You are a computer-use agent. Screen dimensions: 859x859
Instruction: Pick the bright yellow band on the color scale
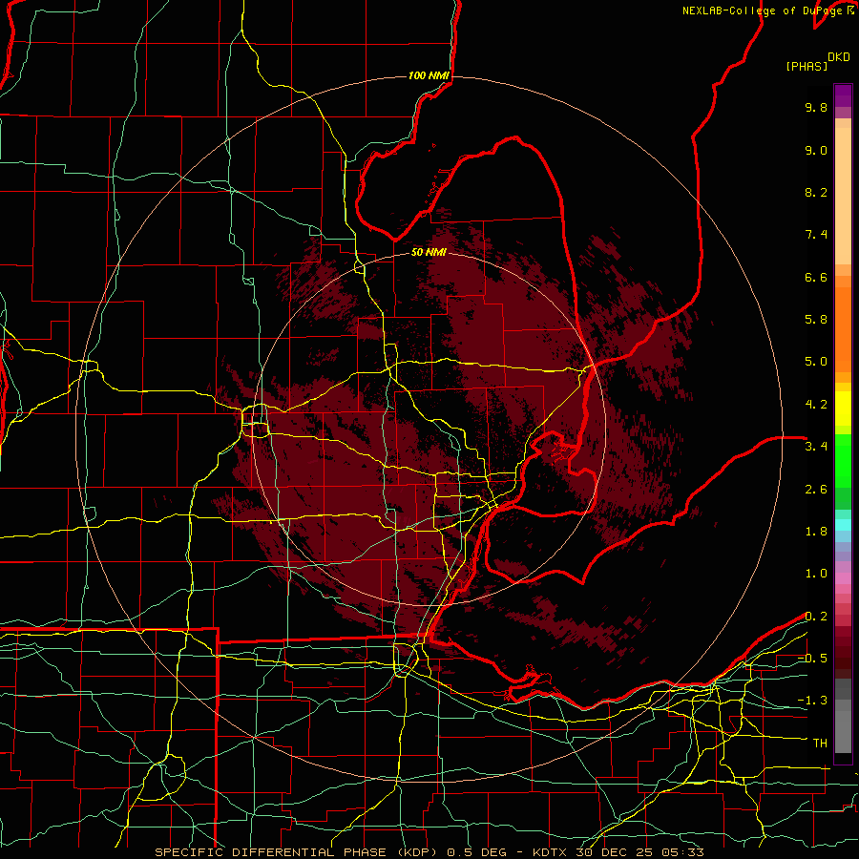[843, 409]
